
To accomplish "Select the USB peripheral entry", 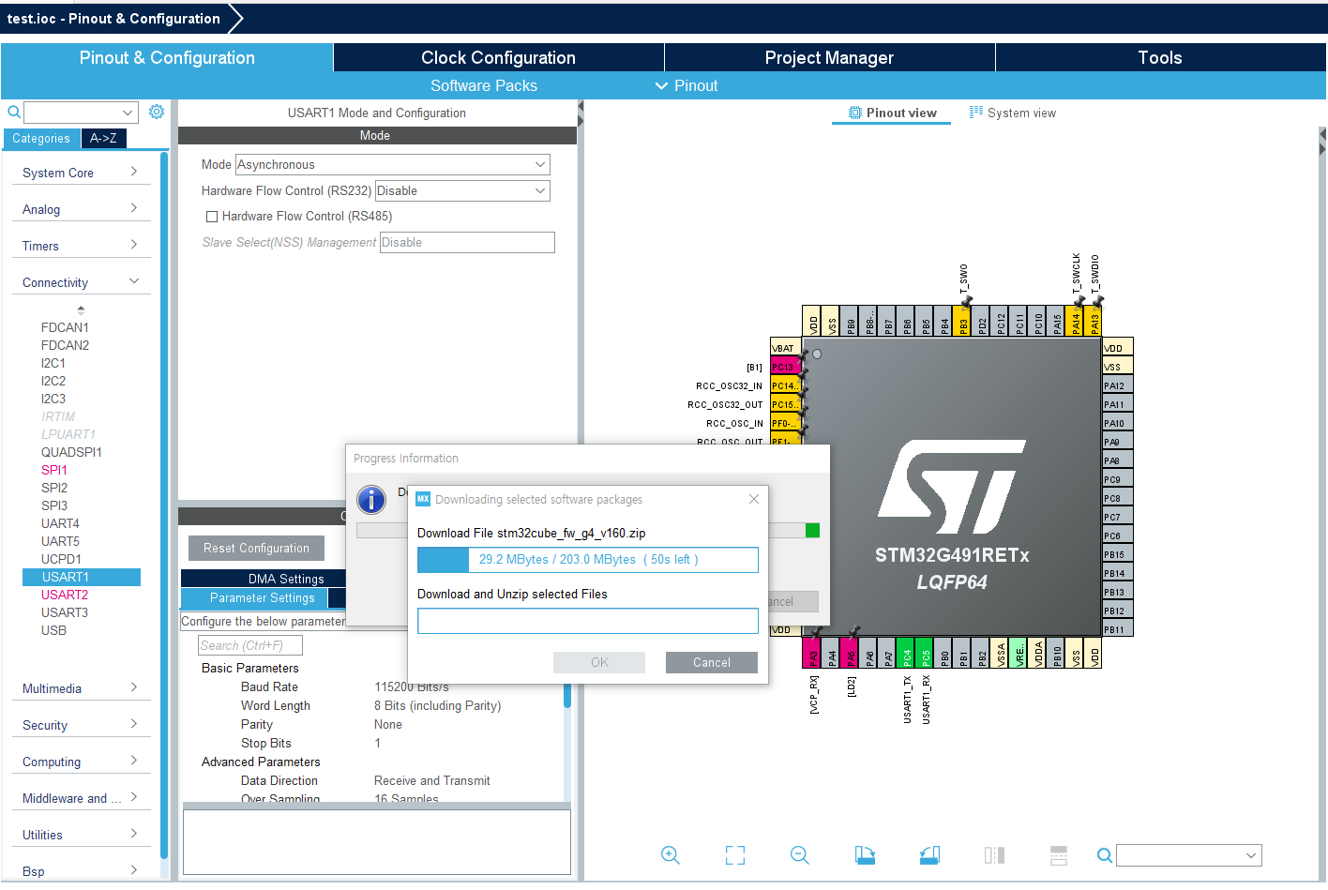I will [x=53, y=630].
